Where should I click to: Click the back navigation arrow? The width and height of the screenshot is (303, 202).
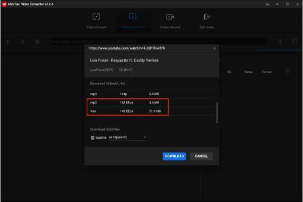(8, 41)
